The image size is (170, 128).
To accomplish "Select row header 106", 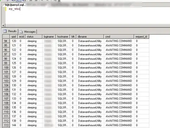I will click(x=6, y=94).
